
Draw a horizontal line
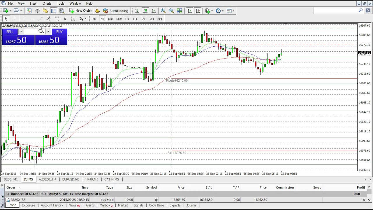point(32,19)
